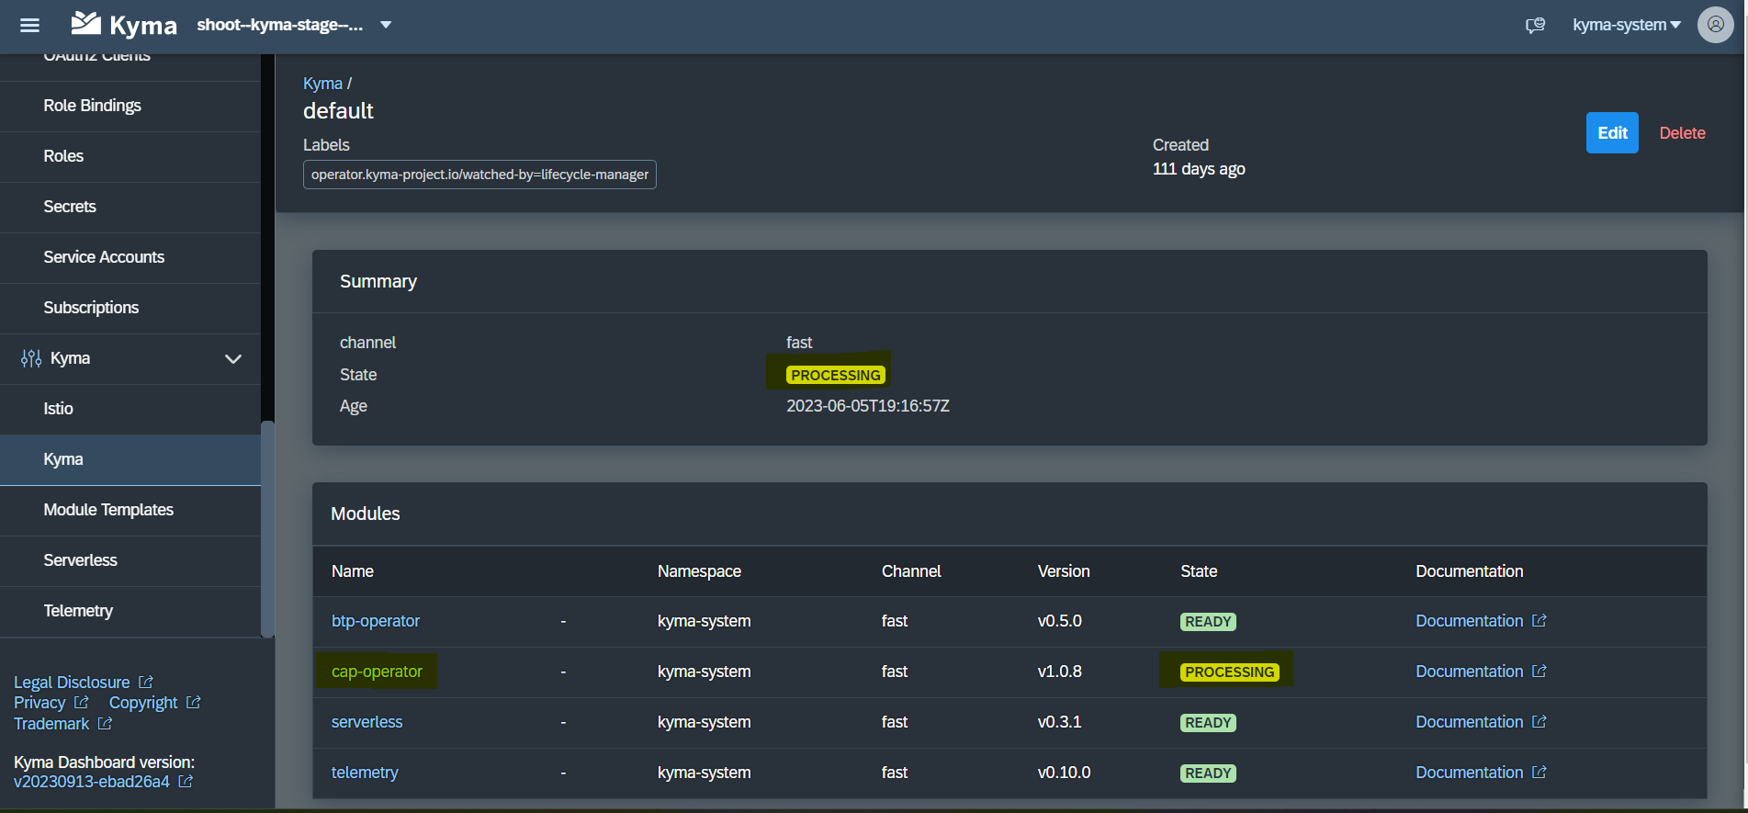This screenshot has width=1748, height=813.
Task: Open Secrets in sidebar
Action: click(x=130, y=207)
